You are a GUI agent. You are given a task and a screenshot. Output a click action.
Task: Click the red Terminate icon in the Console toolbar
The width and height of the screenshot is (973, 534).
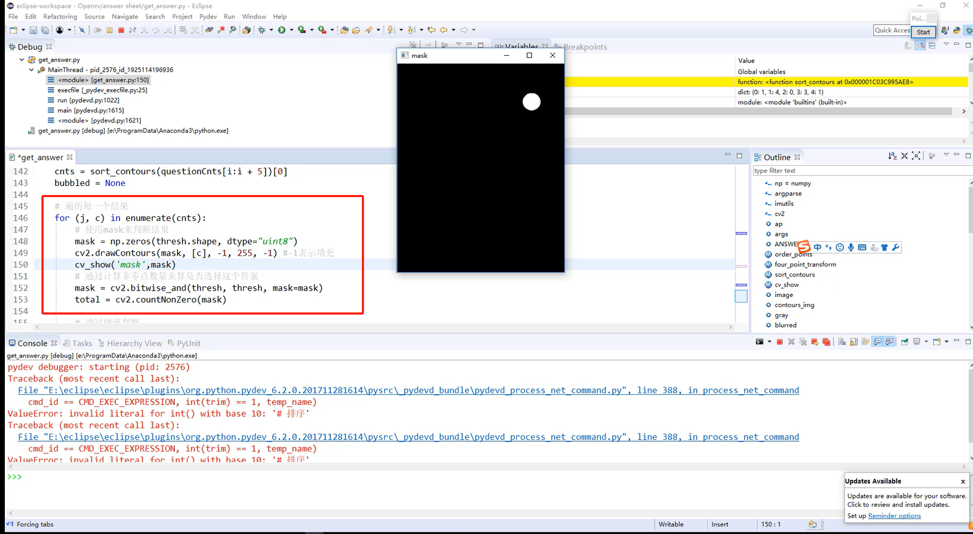(780, 342)
